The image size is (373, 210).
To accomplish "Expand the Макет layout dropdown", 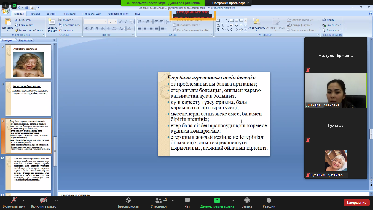I will (66, 20).
